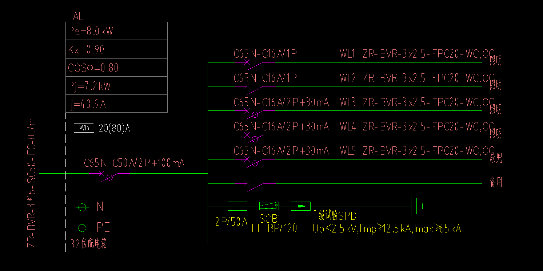Click the C65N-C16A/2P+30mA label on WL4 row
The height and width of the screenshot is (271, 543).
(x=281, y=127)
